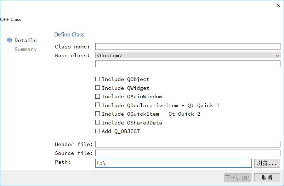Click the 浏览... browse button

[267, 163]
